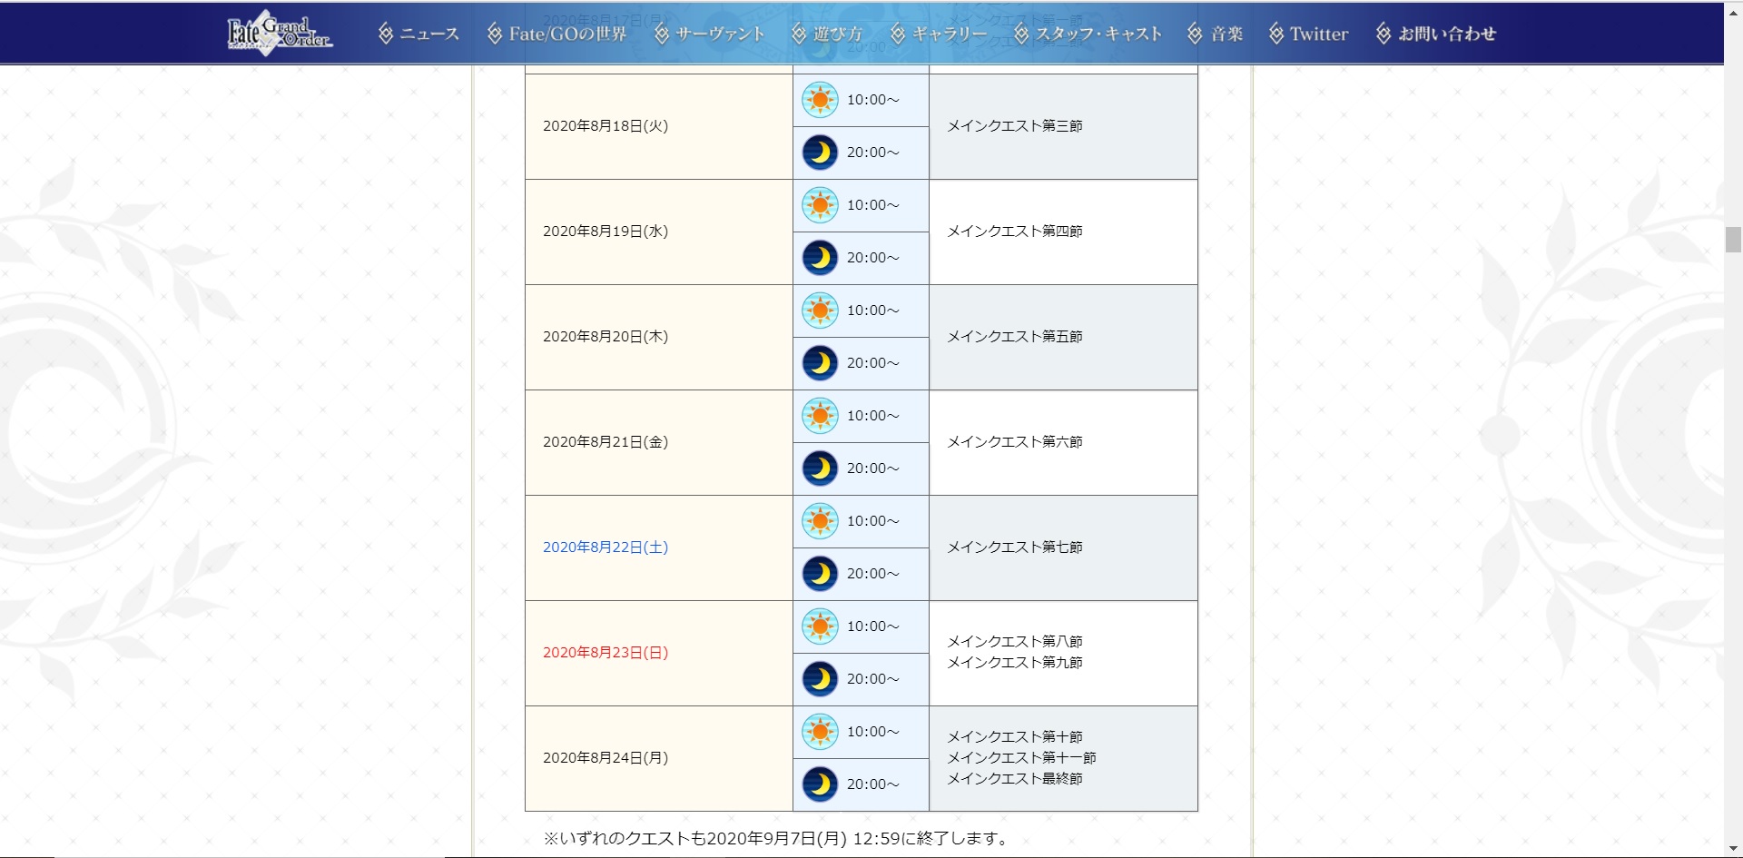Click the moon icon for August 19

pos(819,258)
